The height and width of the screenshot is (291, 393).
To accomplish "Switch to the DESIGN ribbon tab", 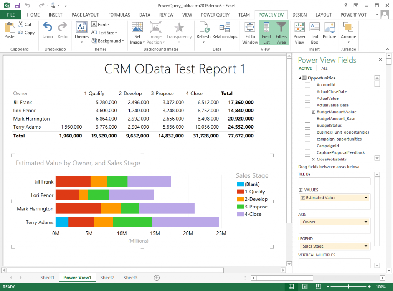I will tap(299, 15).
